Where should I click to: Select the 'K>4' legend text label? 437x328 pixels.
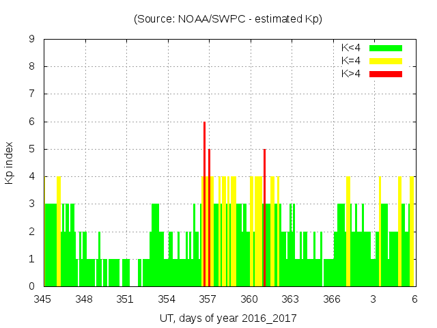point(351,73)
